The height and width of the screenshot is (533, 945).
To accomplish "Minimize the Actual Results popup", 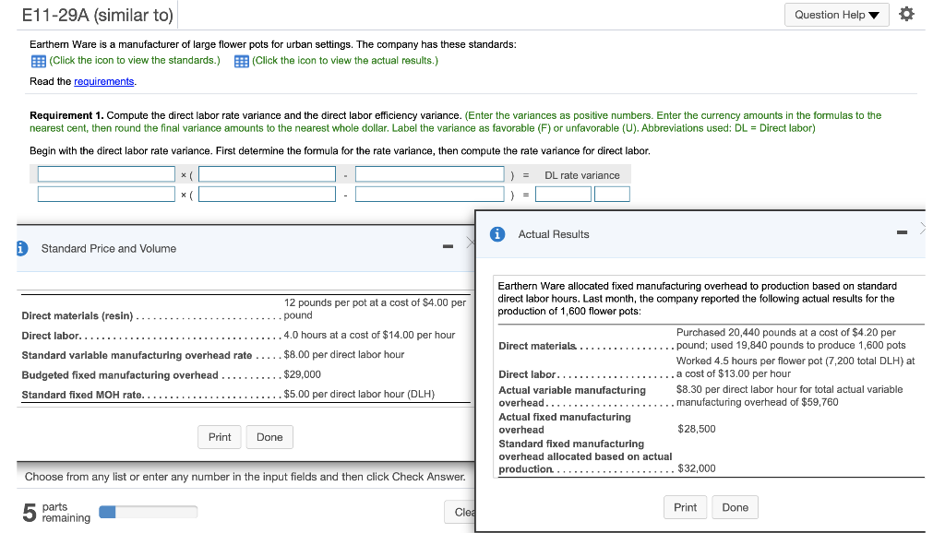I will pos(902,231).
